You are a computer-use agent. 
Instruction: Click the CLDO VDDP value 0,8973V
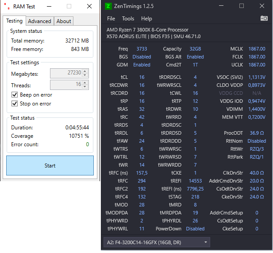pyautogui.click(x=257, y=85)
